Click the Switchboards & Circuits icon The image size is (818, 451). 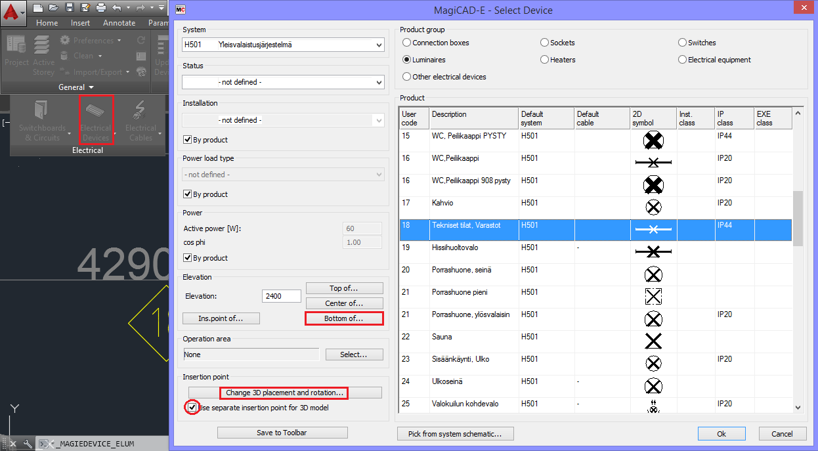42,110
